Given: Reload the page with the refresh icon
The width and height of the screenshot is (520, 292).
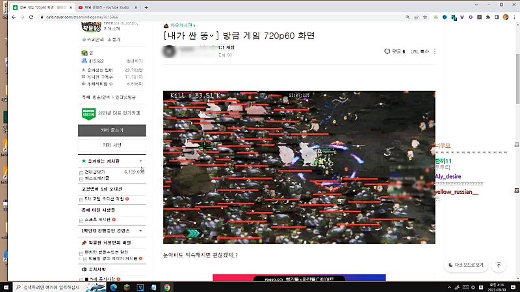Looking at the screenshot, I should click(31, 18).
